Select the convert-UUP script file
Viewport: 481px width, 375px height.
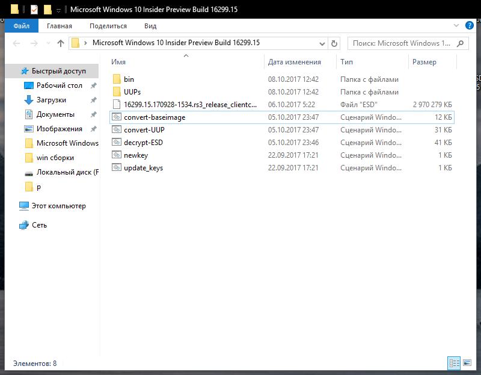pos(144,130)
